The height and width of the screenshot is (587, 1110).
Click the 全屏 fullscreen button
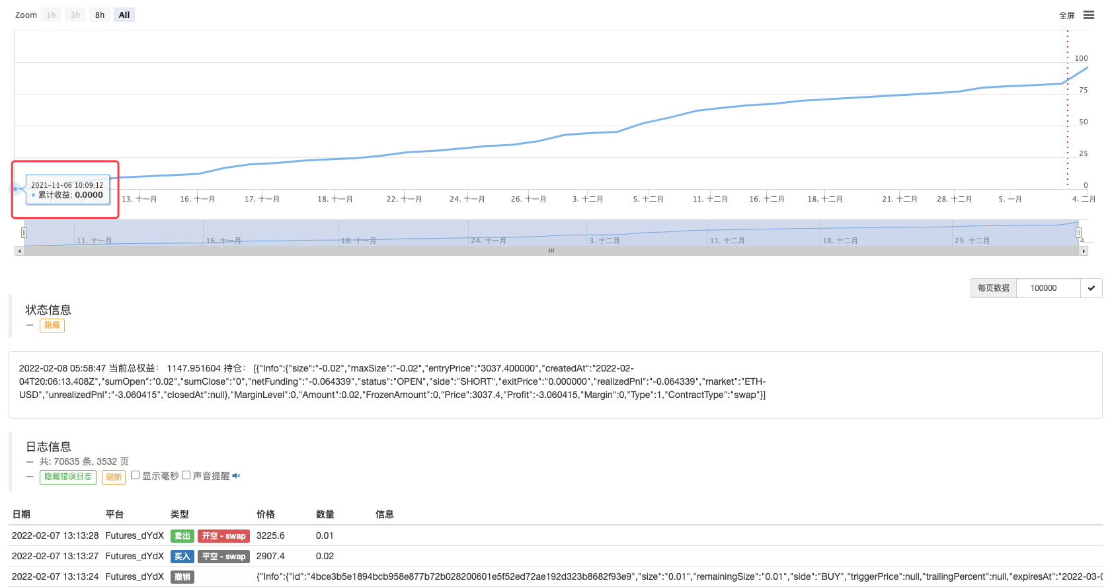(x=1066, y=15)
